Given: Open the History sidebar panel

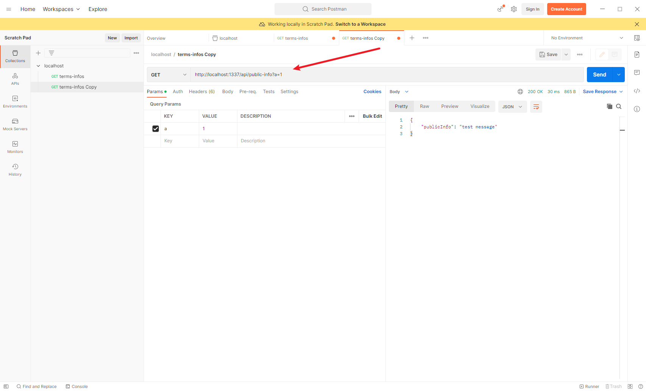Looking at the screenshot, I should coord(15,170).
